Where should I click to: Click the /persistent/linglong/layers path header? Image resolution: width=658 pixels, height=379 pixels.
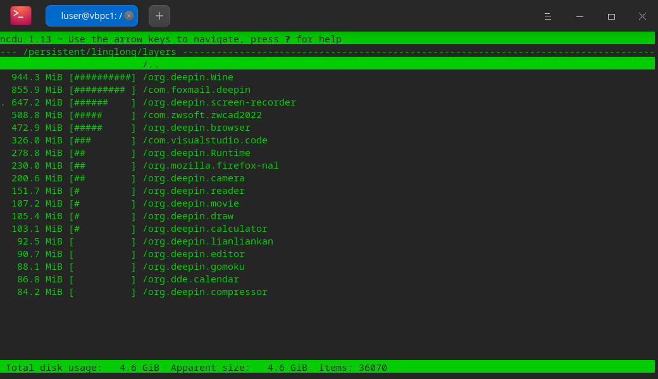pyautogui.click(x=100, y=52)
